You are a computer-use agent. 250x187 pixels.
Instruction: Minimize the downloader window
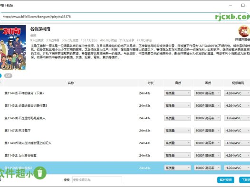pyautogui.click(x=231, y=5)
